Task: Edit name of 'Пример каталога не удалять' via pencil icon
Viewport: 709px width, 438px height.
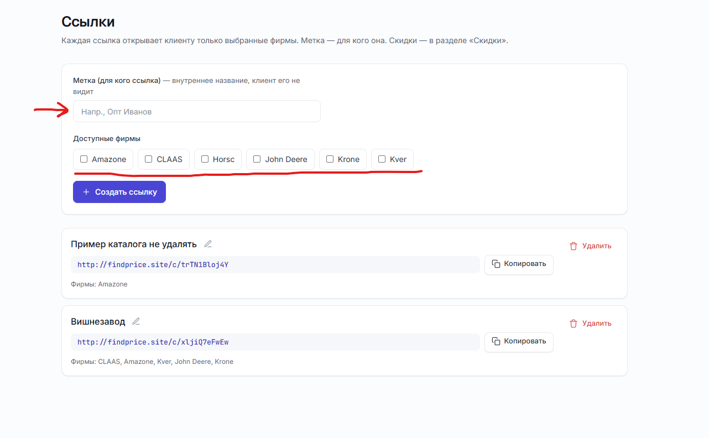Action: [x=208, y=244]
